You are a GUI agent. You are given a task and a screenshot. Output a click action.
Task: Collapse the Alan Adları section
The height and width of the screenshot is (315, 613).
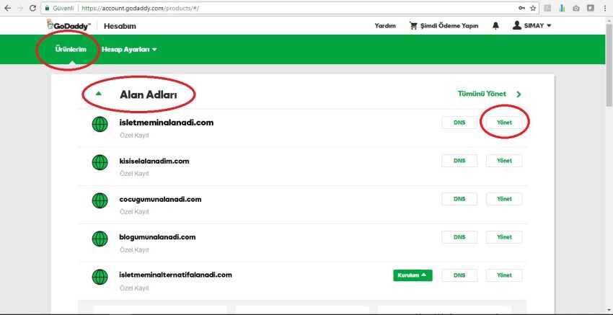pos(99,94)
